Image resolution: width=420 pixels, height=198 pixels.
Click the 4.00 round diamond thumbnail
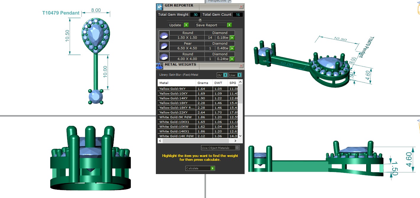[x=164, y=56]
